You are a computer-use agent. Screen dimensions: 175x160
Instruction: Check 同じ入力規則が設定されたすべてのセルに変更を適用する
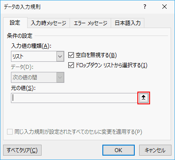(10, 132)
